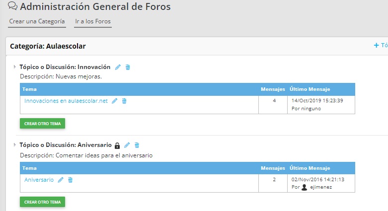Delete the Innovación topic via trash icon
The width and height of the screenshot is (388, 211).
point(128,67)
